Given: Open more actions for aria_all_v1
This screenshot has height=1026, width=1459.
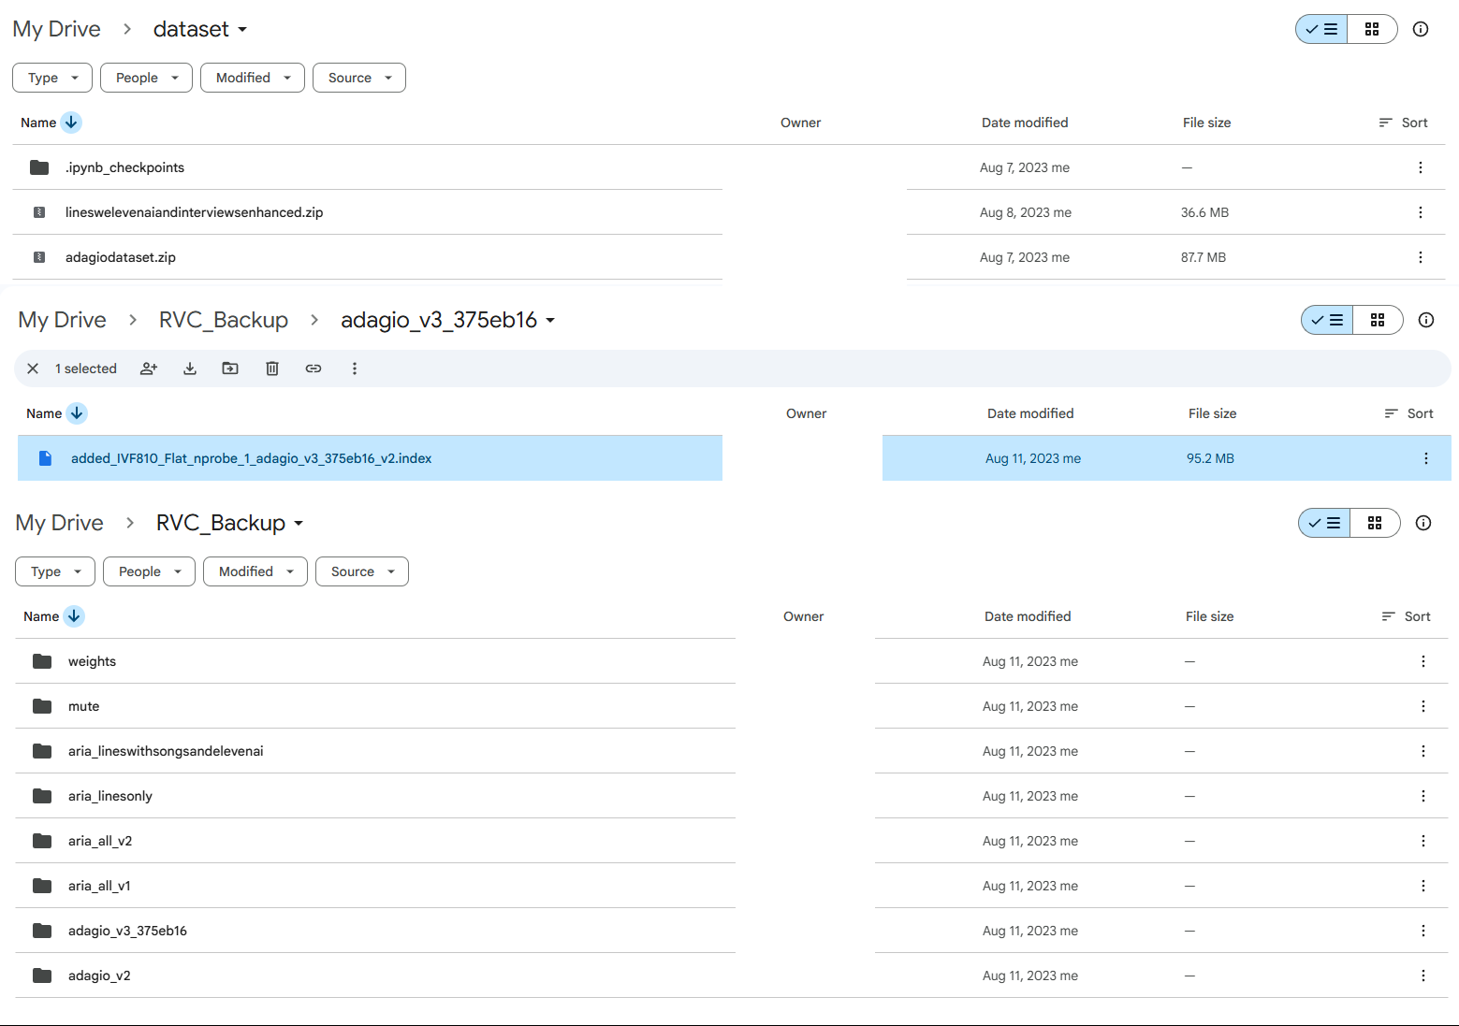Looking at the screenshot, I should 1423,886.
